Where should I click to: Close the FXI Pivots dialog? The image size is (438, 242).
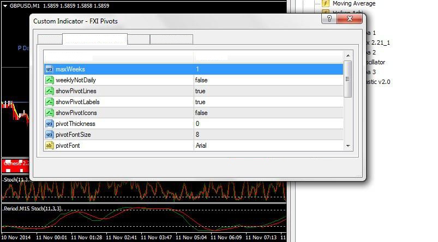(x=350, y=19)
